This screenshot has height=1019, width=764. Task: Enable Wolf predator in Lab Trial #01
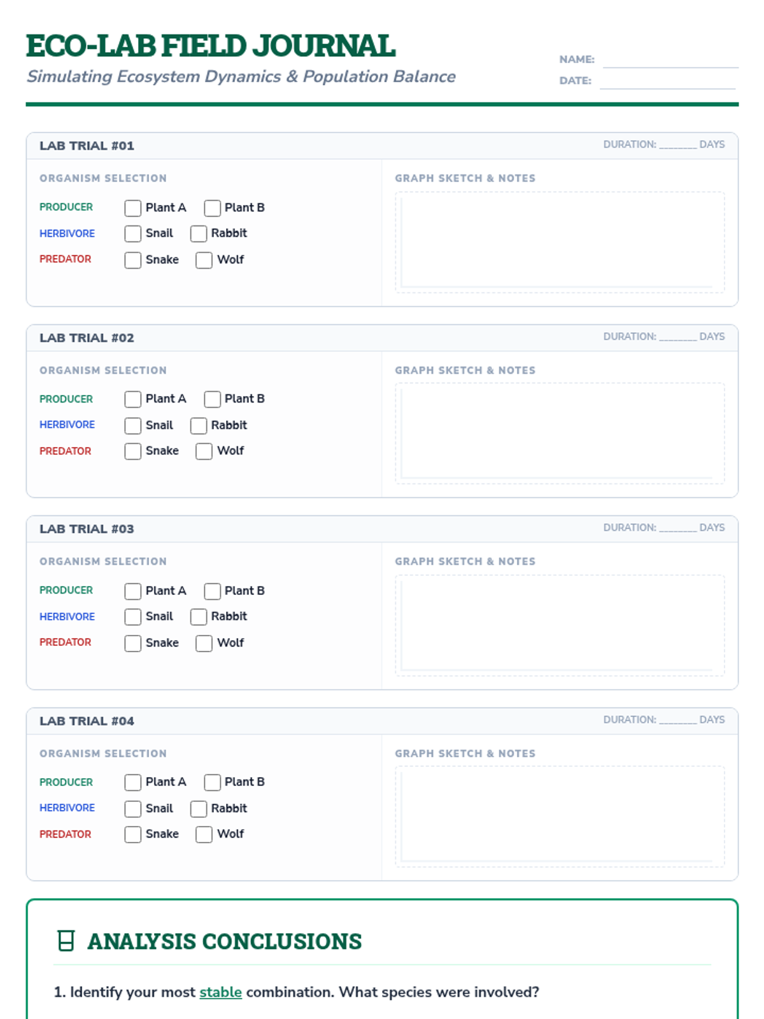click(204, 260)
